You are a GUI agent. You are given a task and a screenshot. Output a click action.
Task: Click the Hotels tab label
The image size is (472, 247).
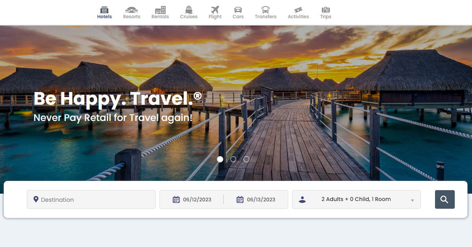[105, 17]
